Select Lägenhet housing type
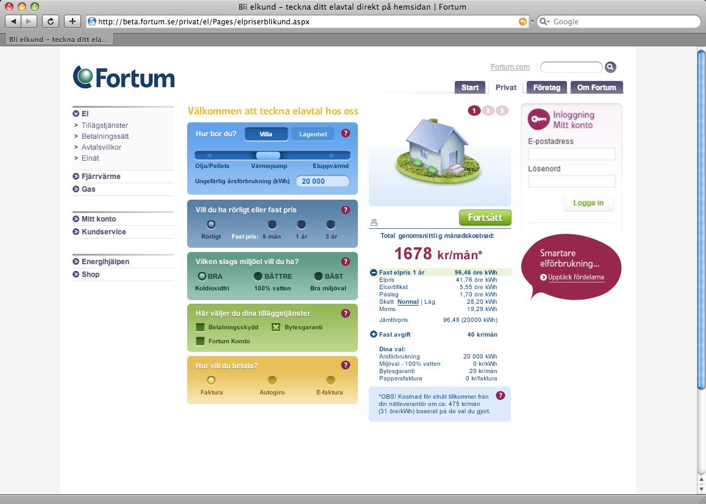Image resolution: width=706 pixels, height=504 pixels. click(x=313, y=134)
